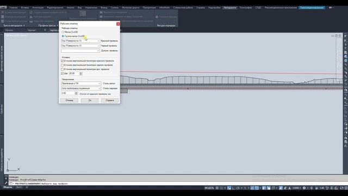Open the Геопозиционирование ribbon tab

[312, 8]
